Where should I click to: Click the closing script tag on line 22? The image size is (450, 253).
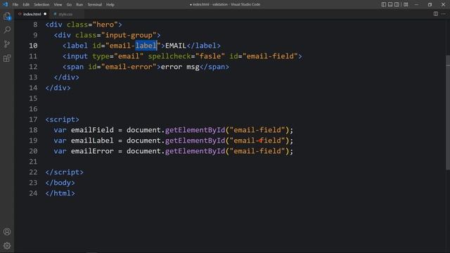[65, 172]
